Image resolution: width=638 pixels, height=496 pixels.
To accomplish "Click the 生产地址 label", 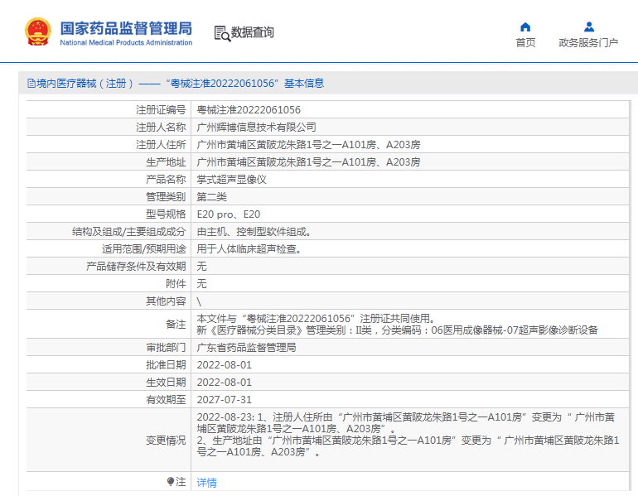I will (166, 162).
